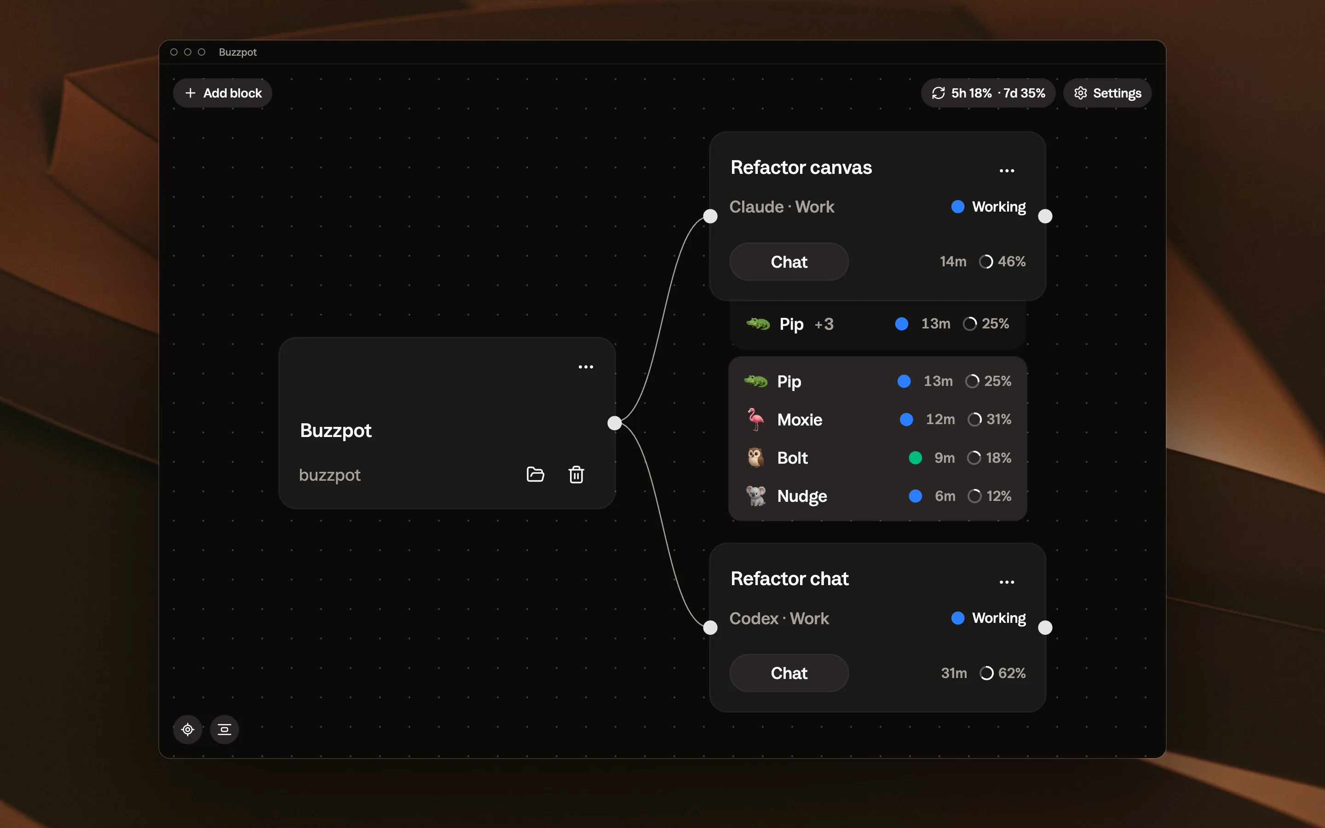Click the Working status in Refactor chat

[x=988, y=618]
